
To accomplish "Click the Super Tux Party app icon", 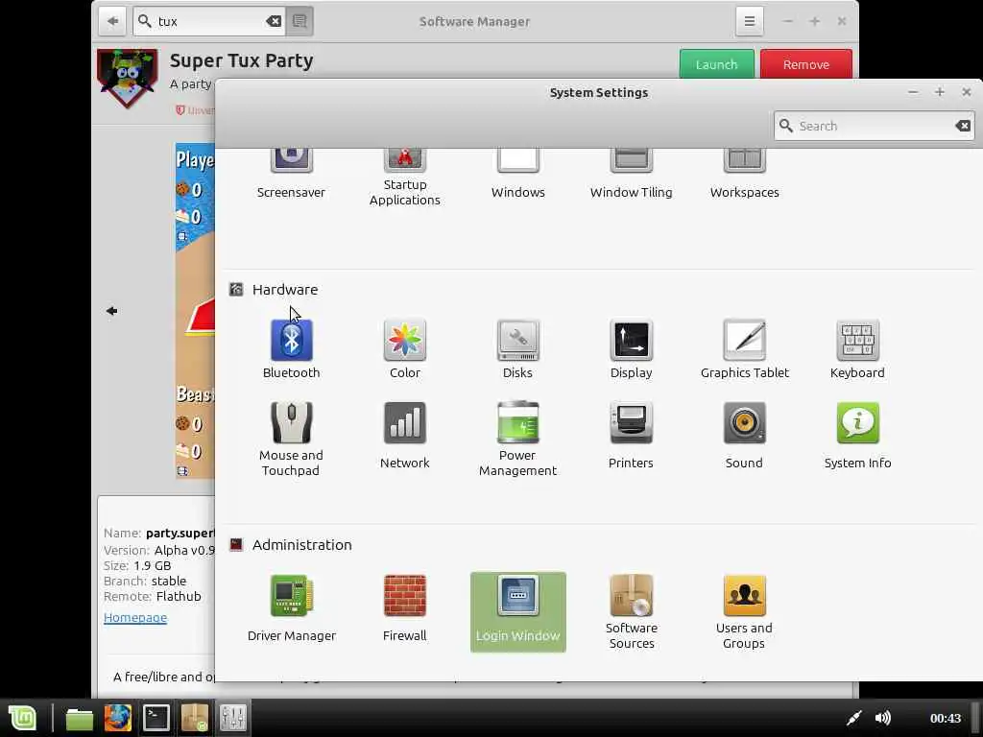I will 128,79.
